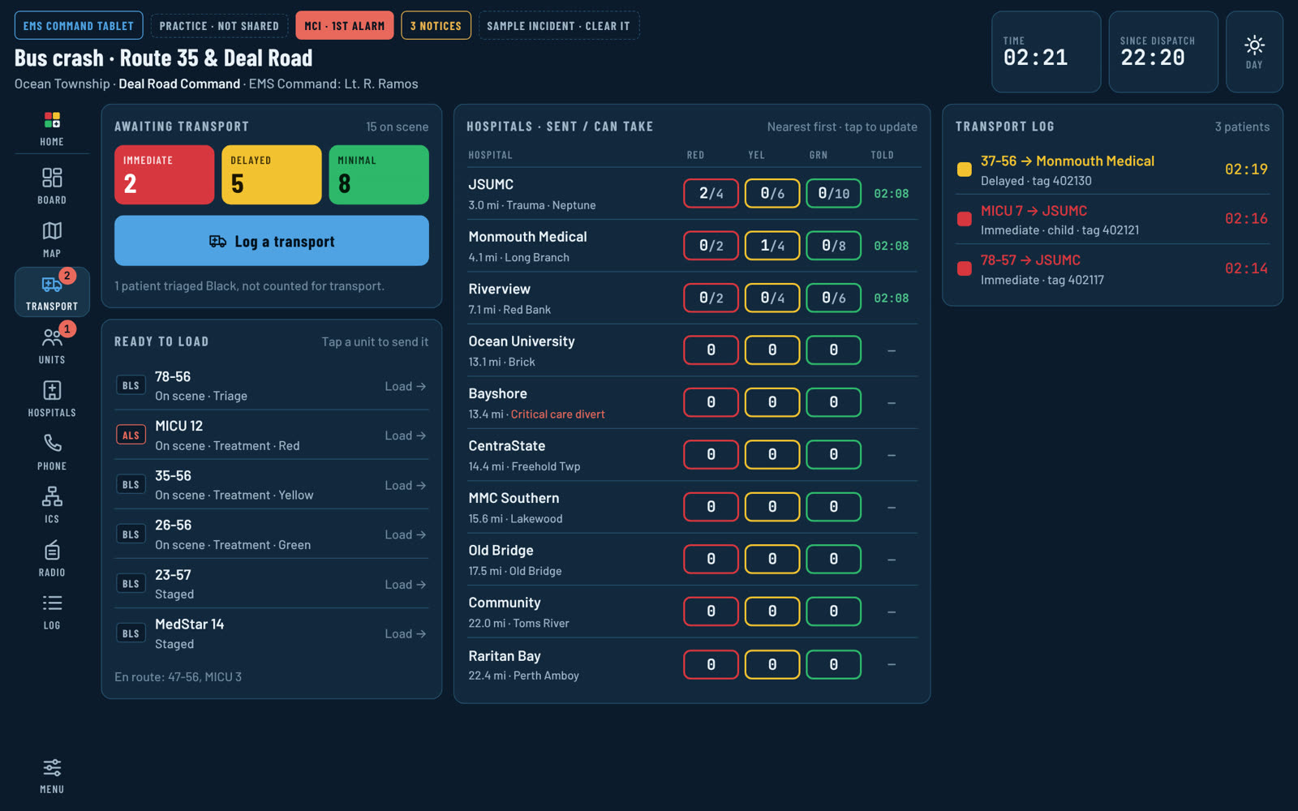The image size is (1298, 811).
Task: Open 37-56 to Monmouth Medical log entry
Action: pos(1112,169)
